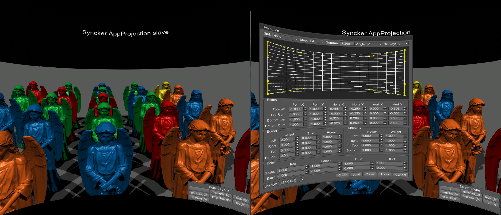
Task: Click the Linearity Top Power field
Action: tap(370, 145)
